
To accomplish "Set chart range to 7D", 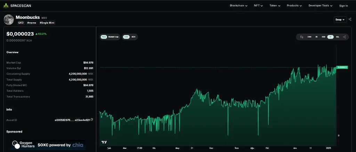I will 316,37.
